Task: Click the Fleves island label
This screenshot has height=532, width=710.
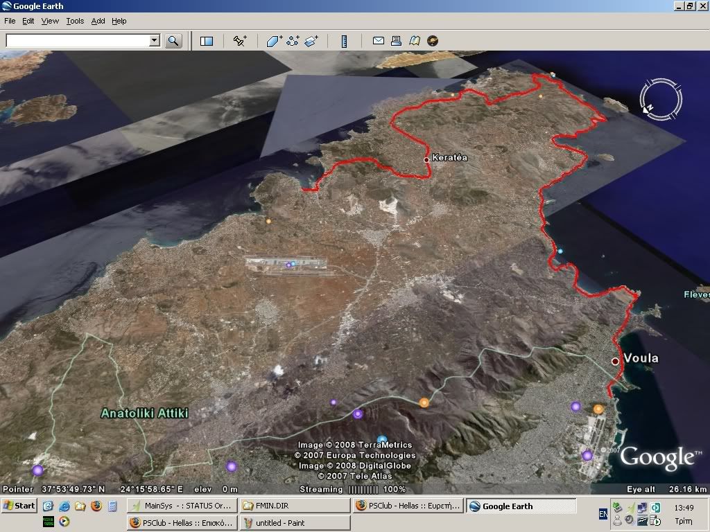Action: pos(696,294)
